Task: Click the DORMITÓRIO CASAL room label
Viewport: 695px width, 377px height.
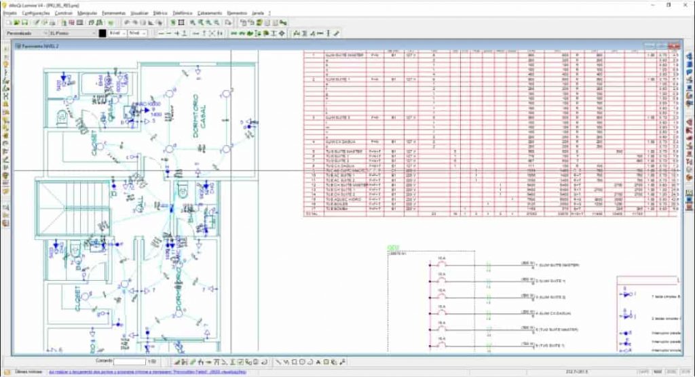Action: pos(199,116)
